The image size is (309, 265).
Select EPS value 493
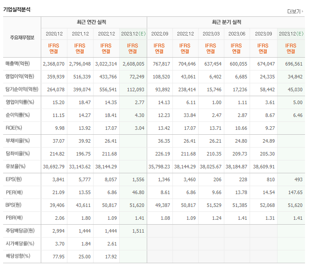[x=298, y=179]
